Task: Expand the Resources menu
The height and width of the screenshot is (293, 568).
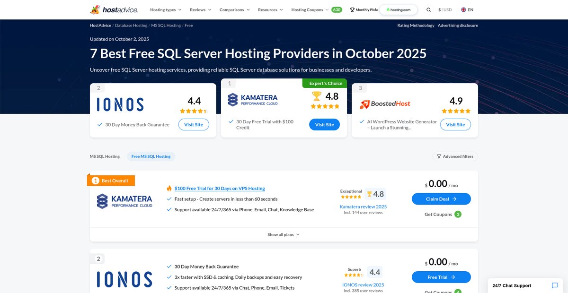Action: click(270, 9)
